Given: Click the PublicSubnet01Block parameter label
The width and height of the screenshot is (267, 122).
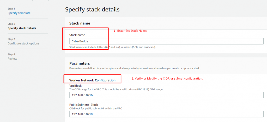Looking at the screenshot, I should pyautogui.click(x=84, y=105).
